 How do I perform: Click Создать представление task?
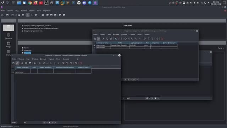(33, 31)
